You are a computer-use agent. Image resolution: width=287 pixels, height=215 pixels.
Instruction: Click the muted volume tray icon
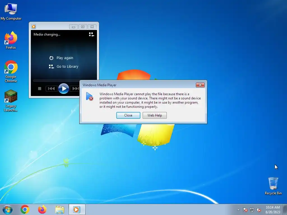(259, 210)
